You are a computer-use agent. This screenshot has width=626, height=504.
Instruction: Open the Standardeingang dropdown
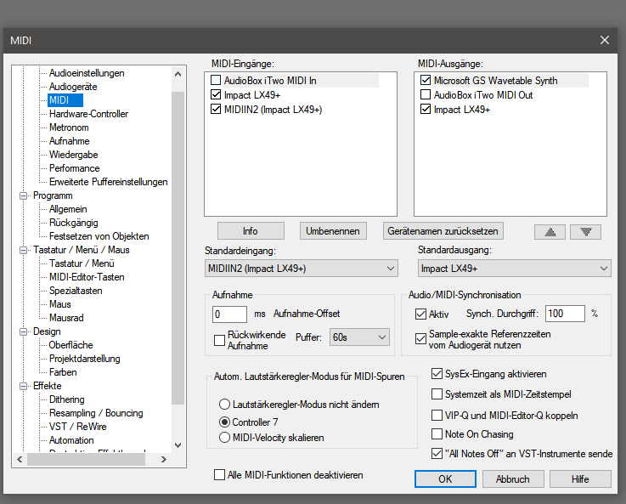pos(302,269)
